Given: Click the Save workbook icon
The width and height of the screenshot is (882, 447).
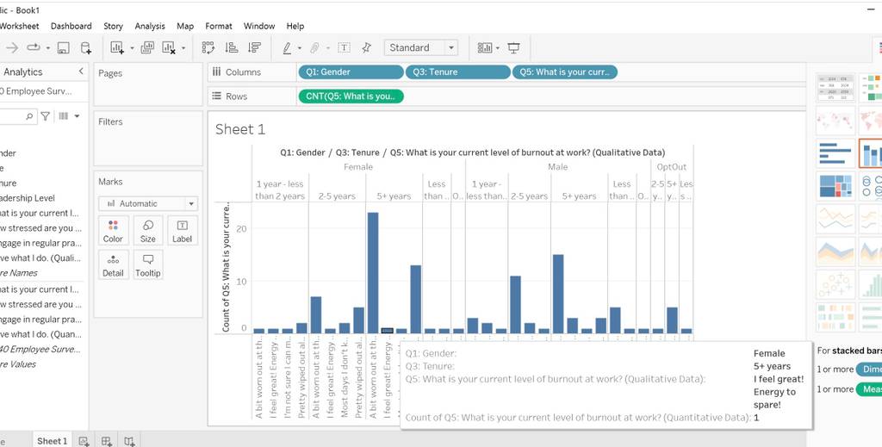Looking at the screenshot, I should tap(64, 47).
